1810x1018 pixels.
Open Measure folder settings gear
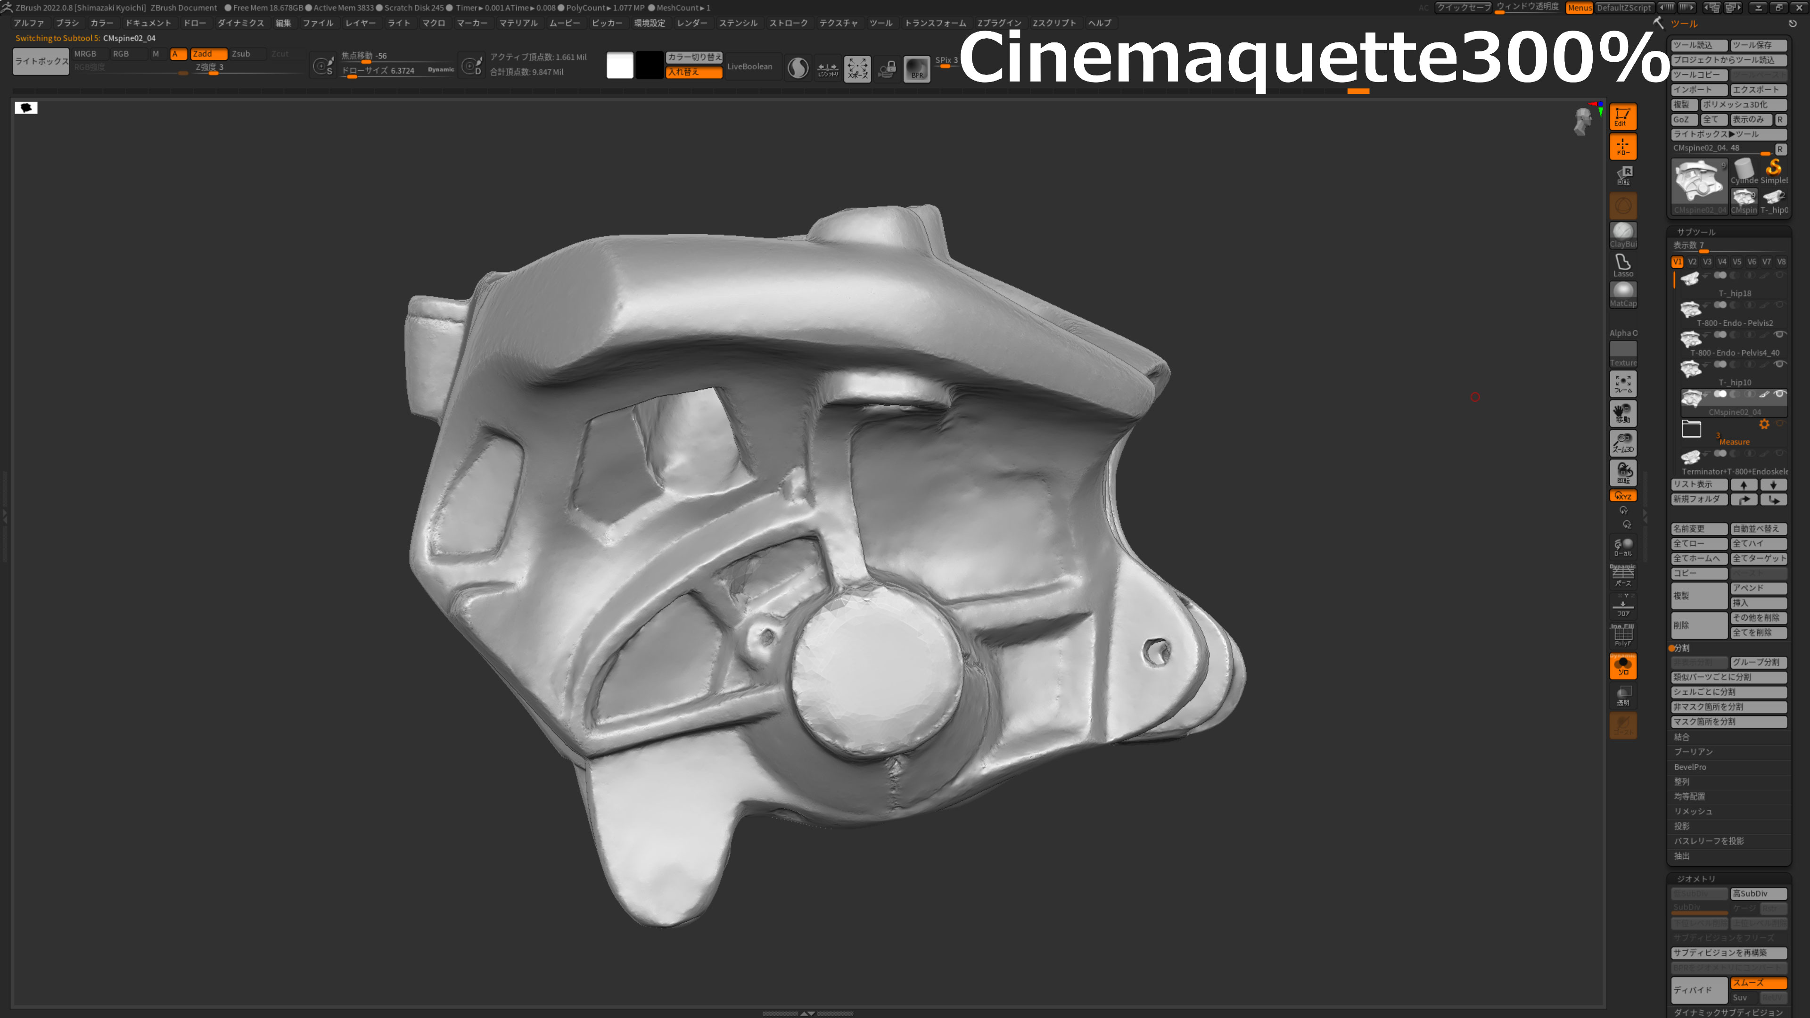tap(1764, 424)
